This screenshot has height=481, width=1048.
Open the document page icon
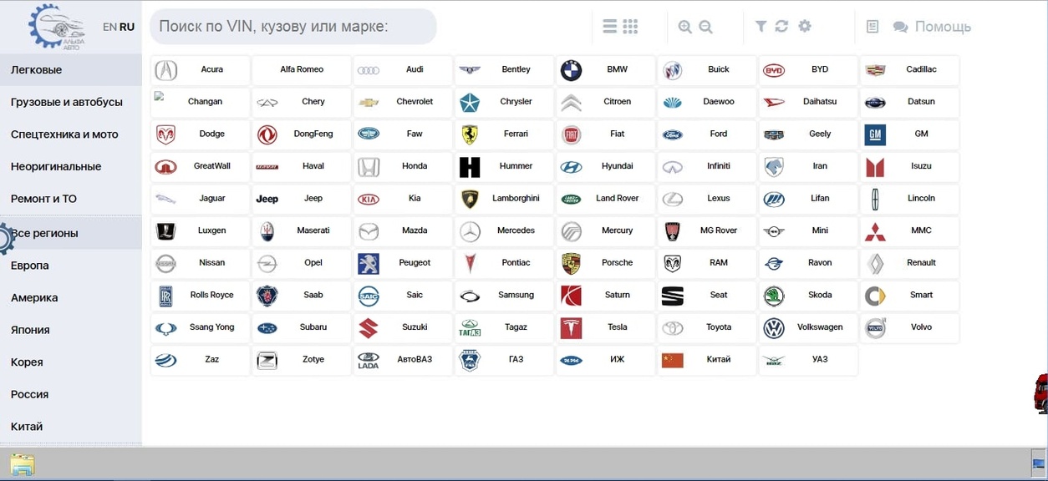(x=872, y=27)
